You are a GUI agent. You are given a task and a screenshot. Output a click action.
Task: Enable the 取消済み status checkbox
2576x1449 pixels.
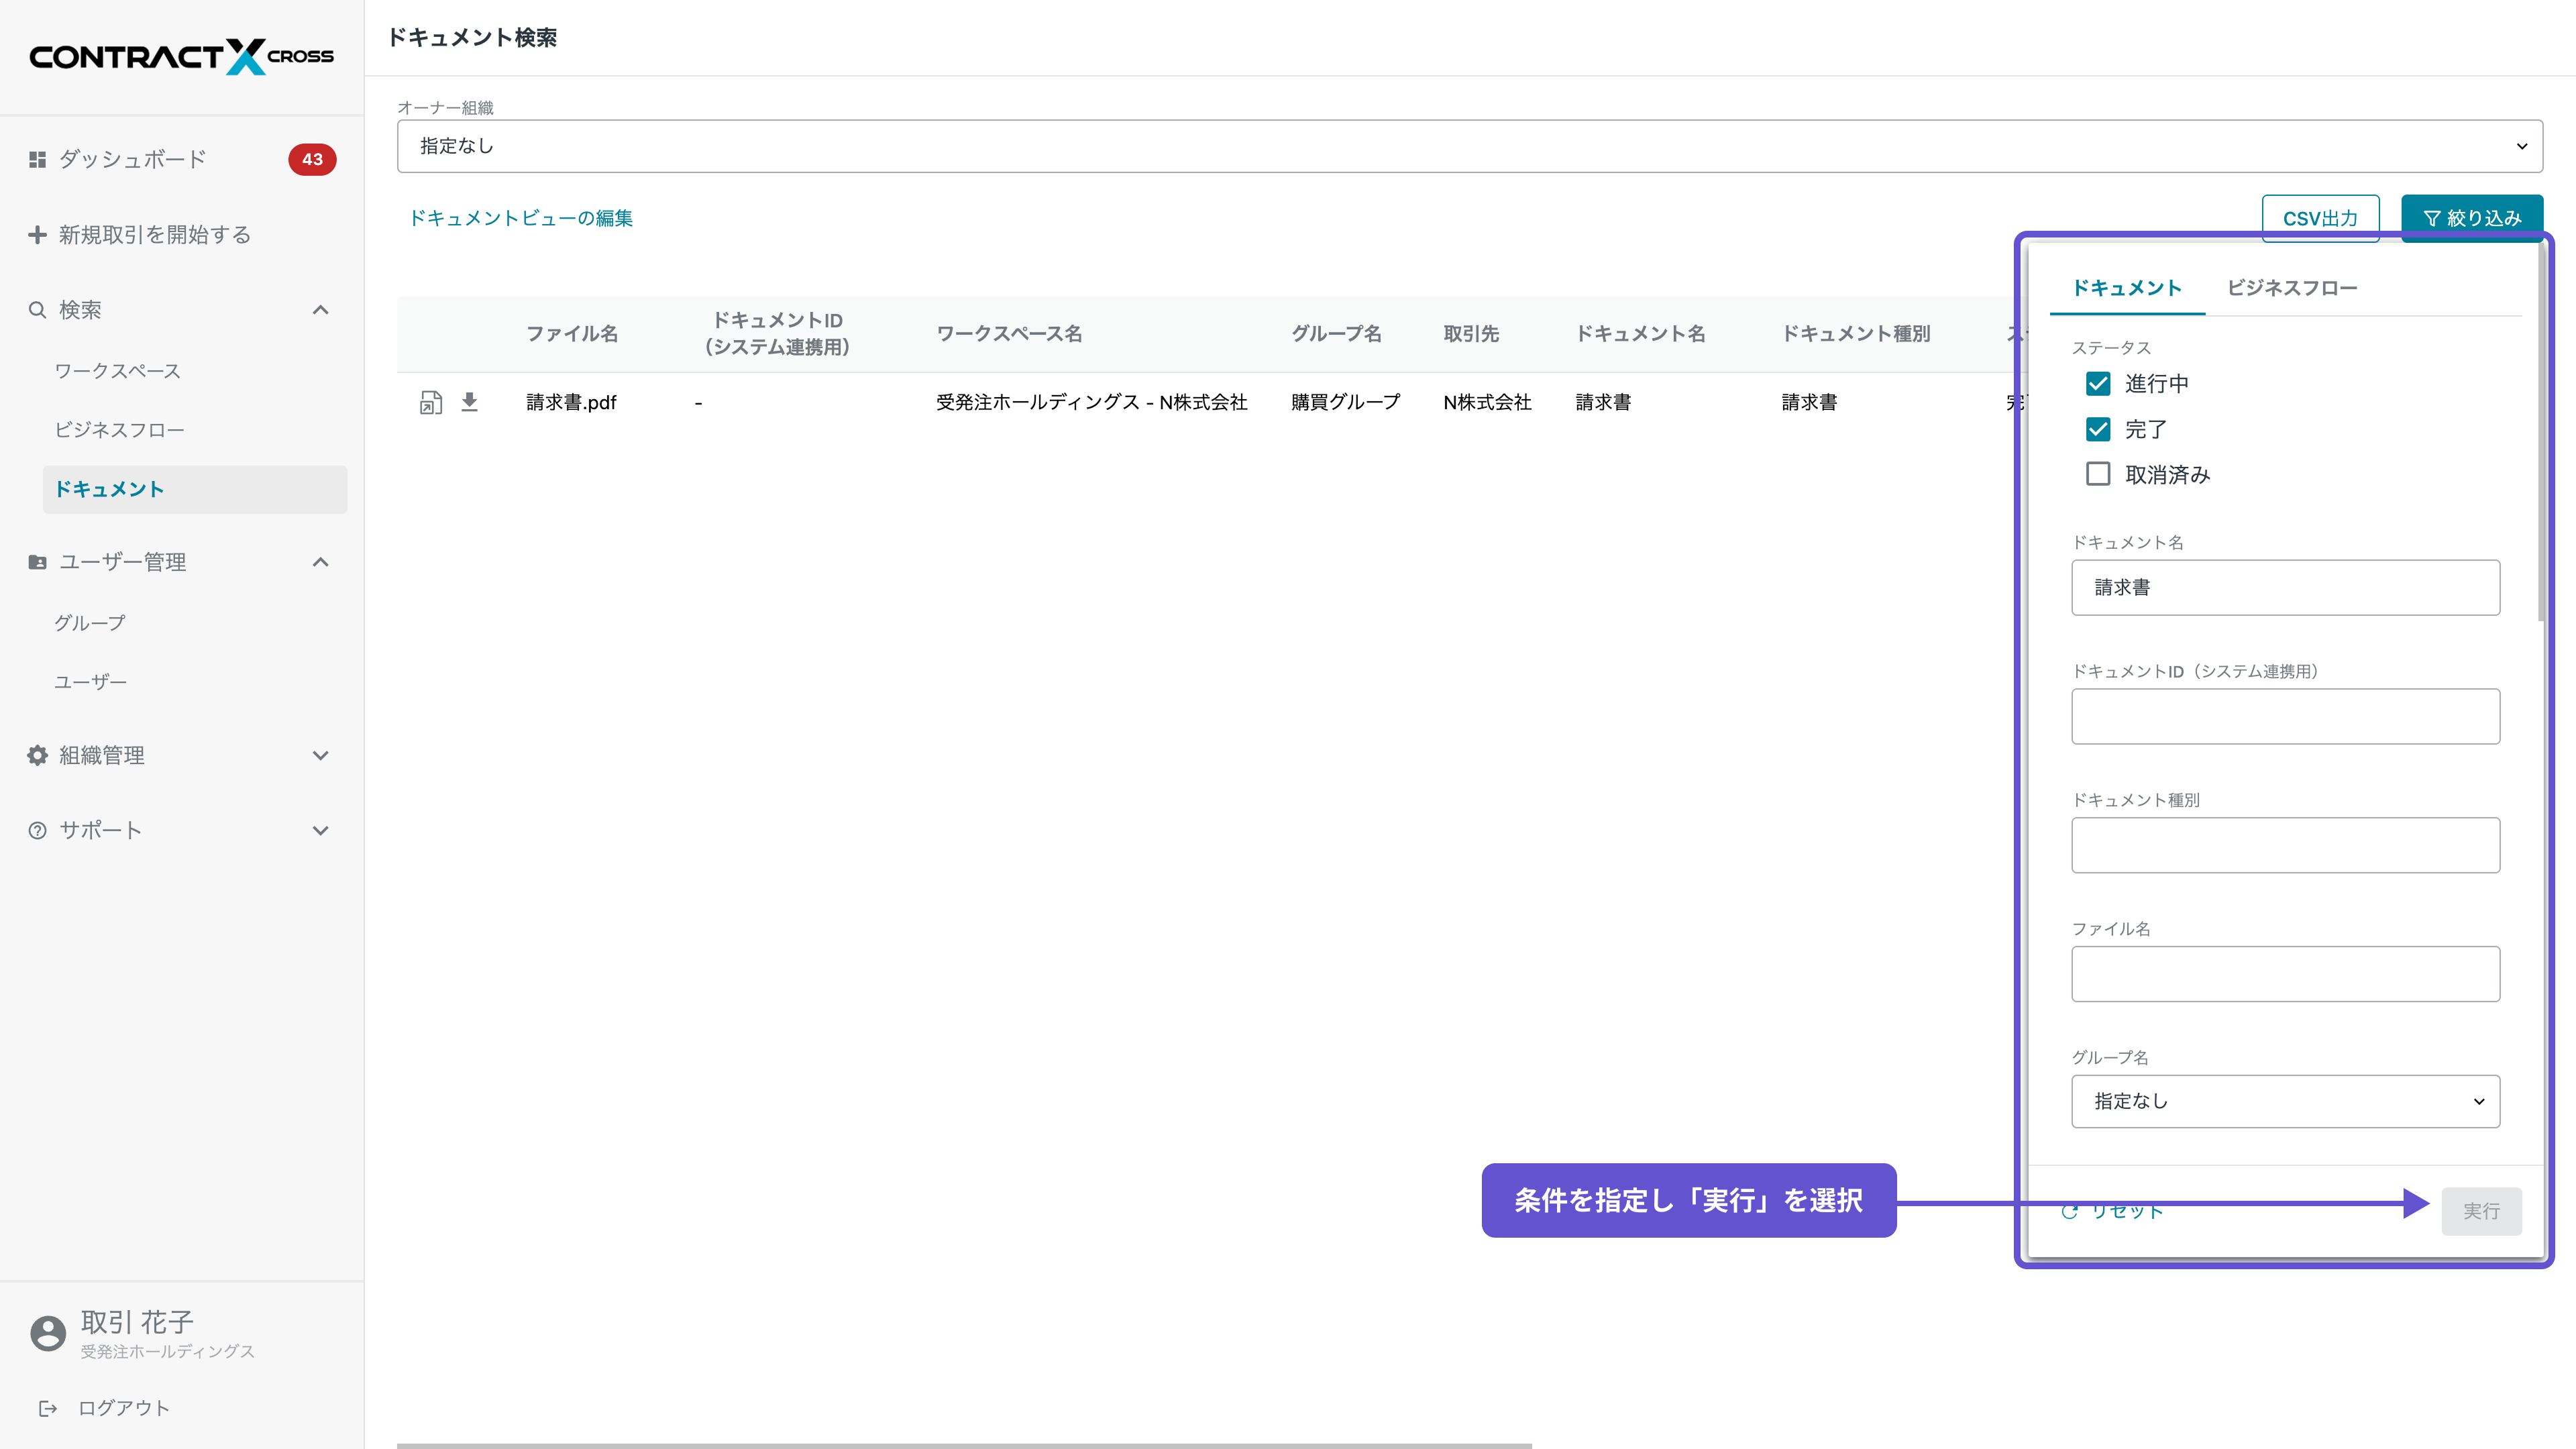tap(2098, 474)
